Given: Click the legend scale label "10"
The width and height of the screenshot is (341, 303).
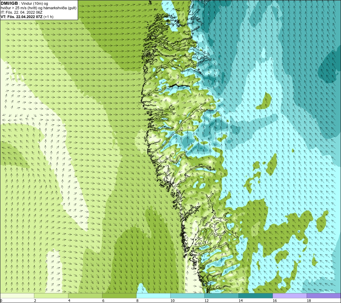Looking at the screenshot, I should tap(172, 301).
